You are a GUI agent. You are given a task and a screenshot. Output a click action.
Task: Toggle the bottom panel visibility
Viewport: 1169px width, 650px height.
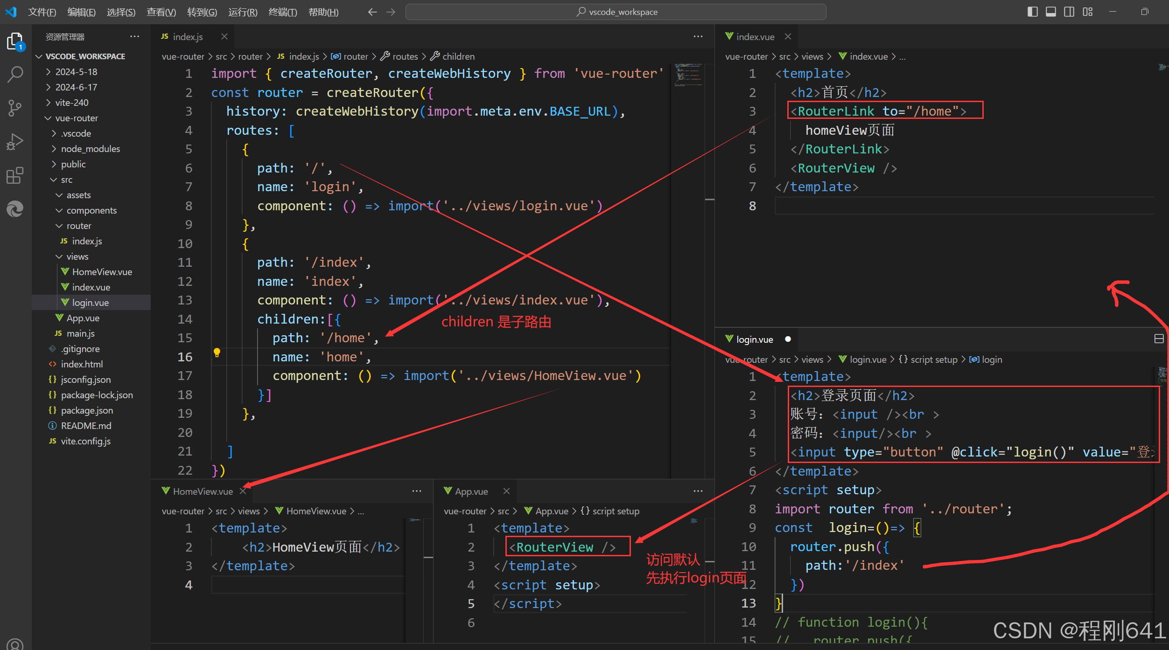click(x=1050, y=12)
